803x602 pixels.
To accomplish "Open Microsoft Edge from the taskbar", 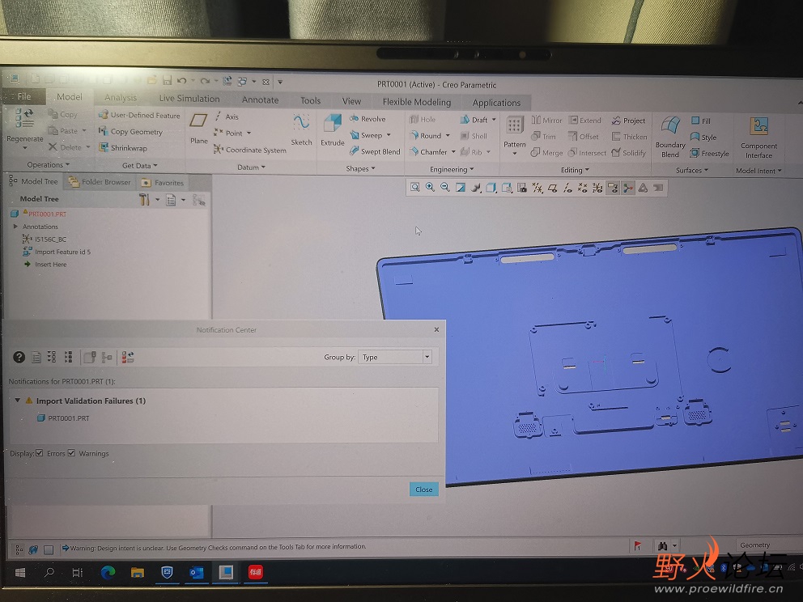I will click(108, 572).
